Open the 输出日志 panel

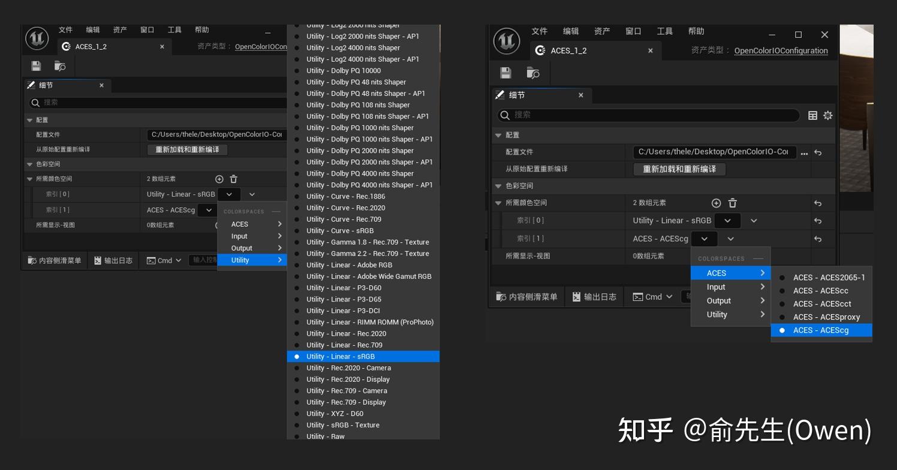(594, 297)
